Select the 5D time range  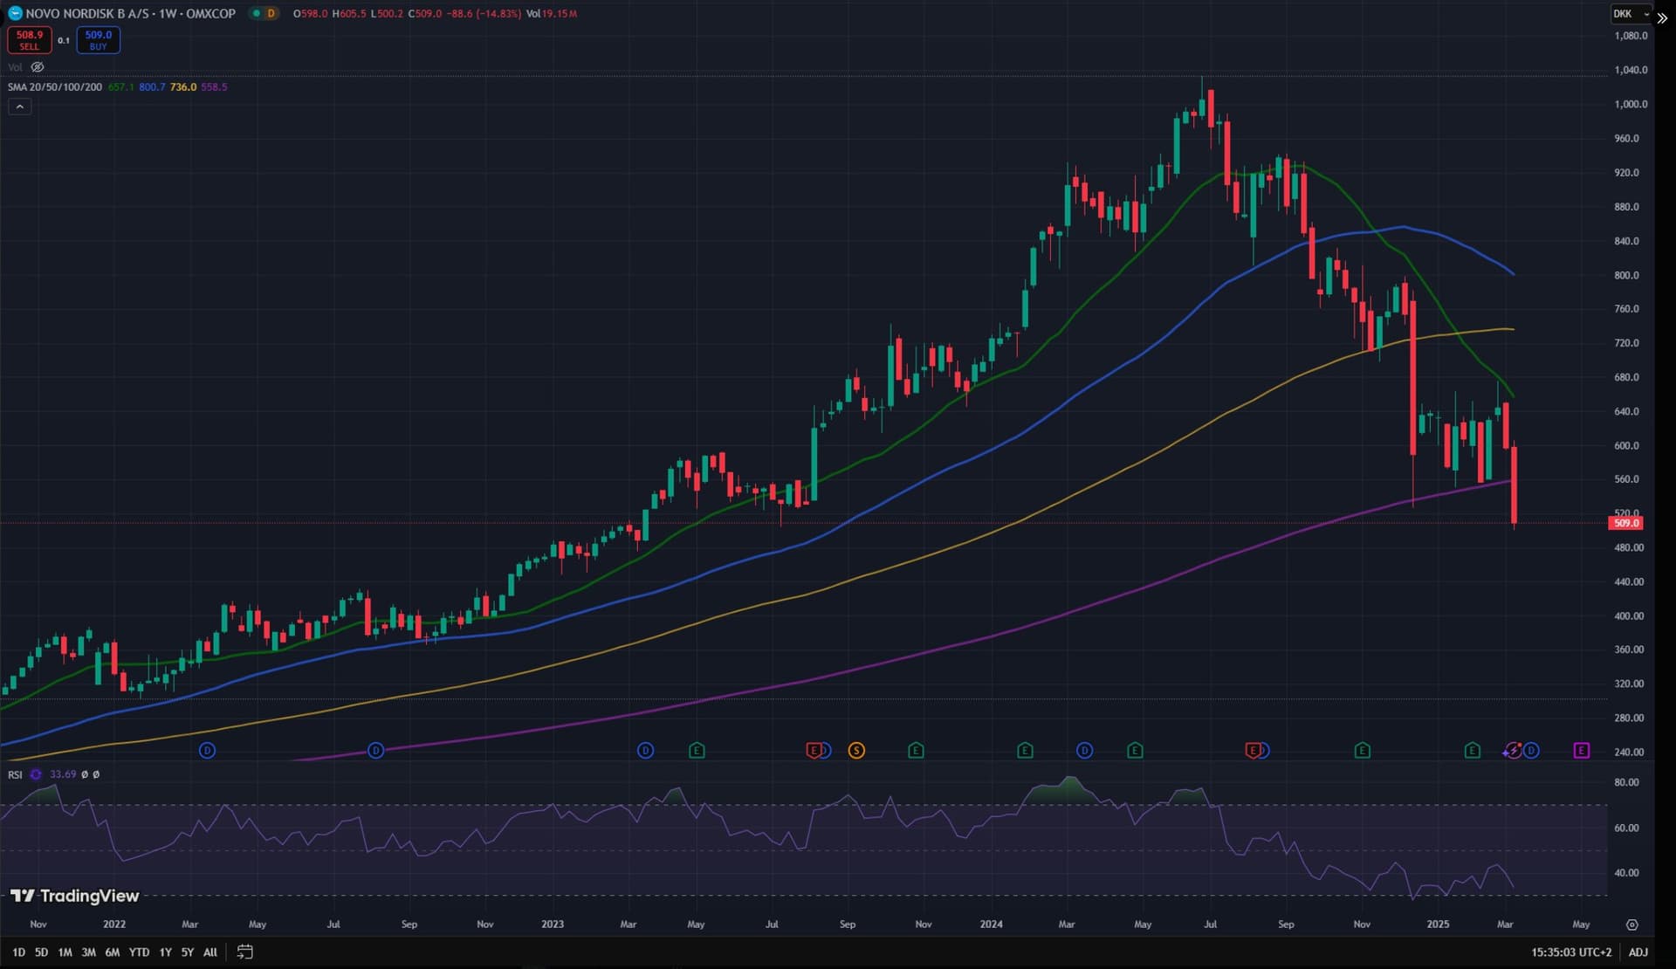[41, 952]
